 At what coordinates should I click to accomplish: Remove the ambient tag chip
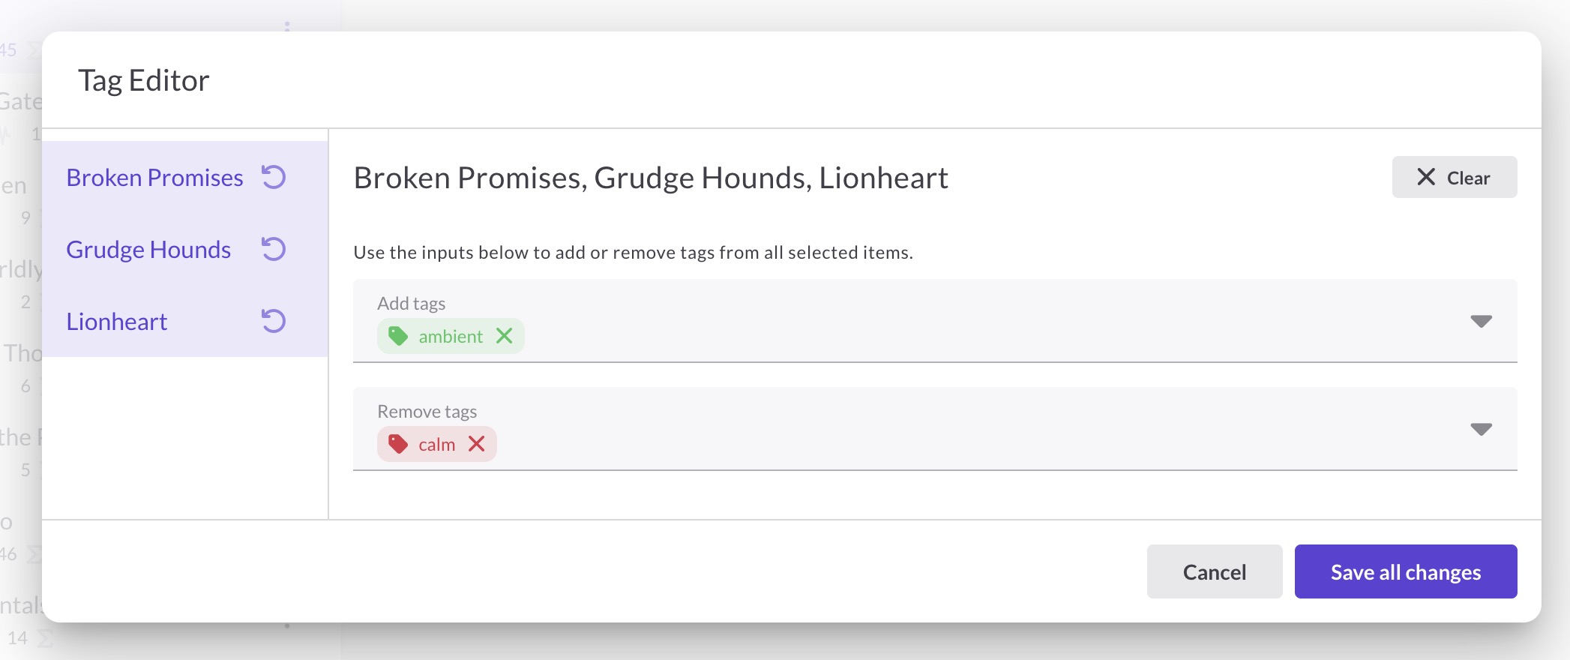(x=505, y=336)
